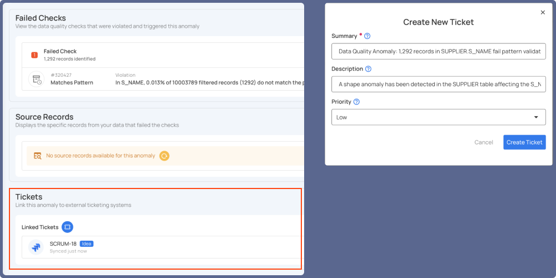Cancel the new ticket creation

click(483, 142)
